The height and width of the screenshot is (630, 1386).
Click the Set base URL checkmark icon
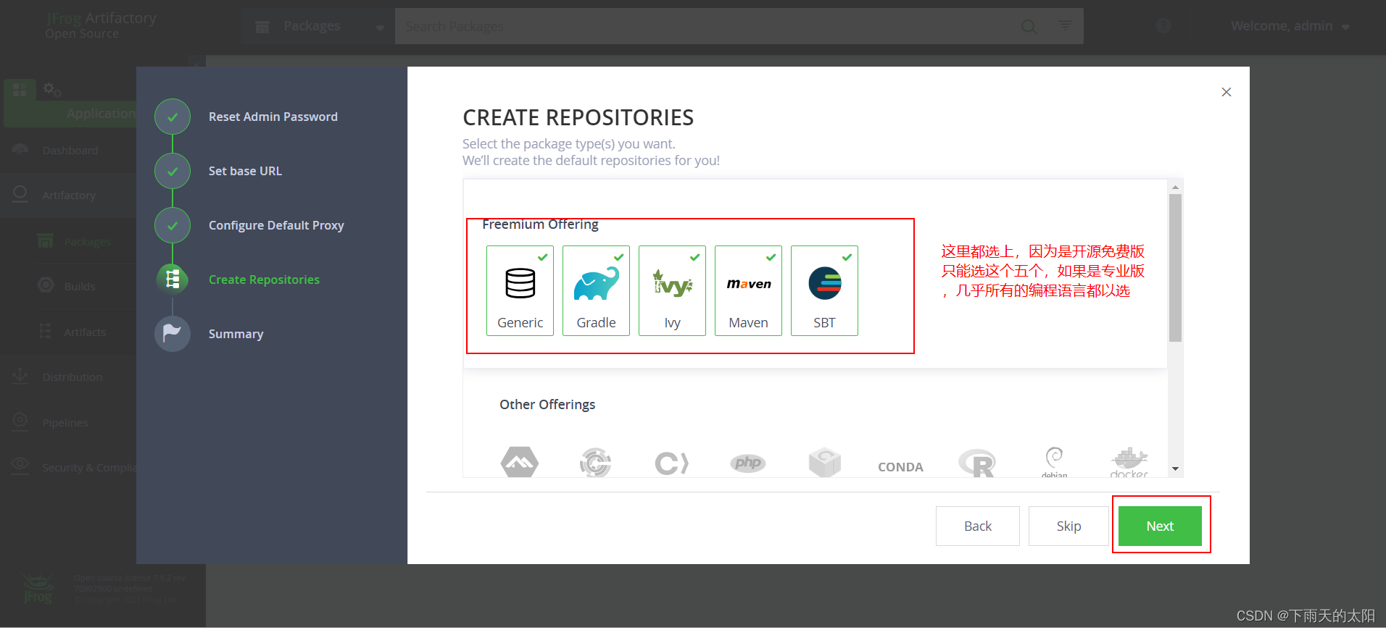pyautogui.click(x=173, y=171)
